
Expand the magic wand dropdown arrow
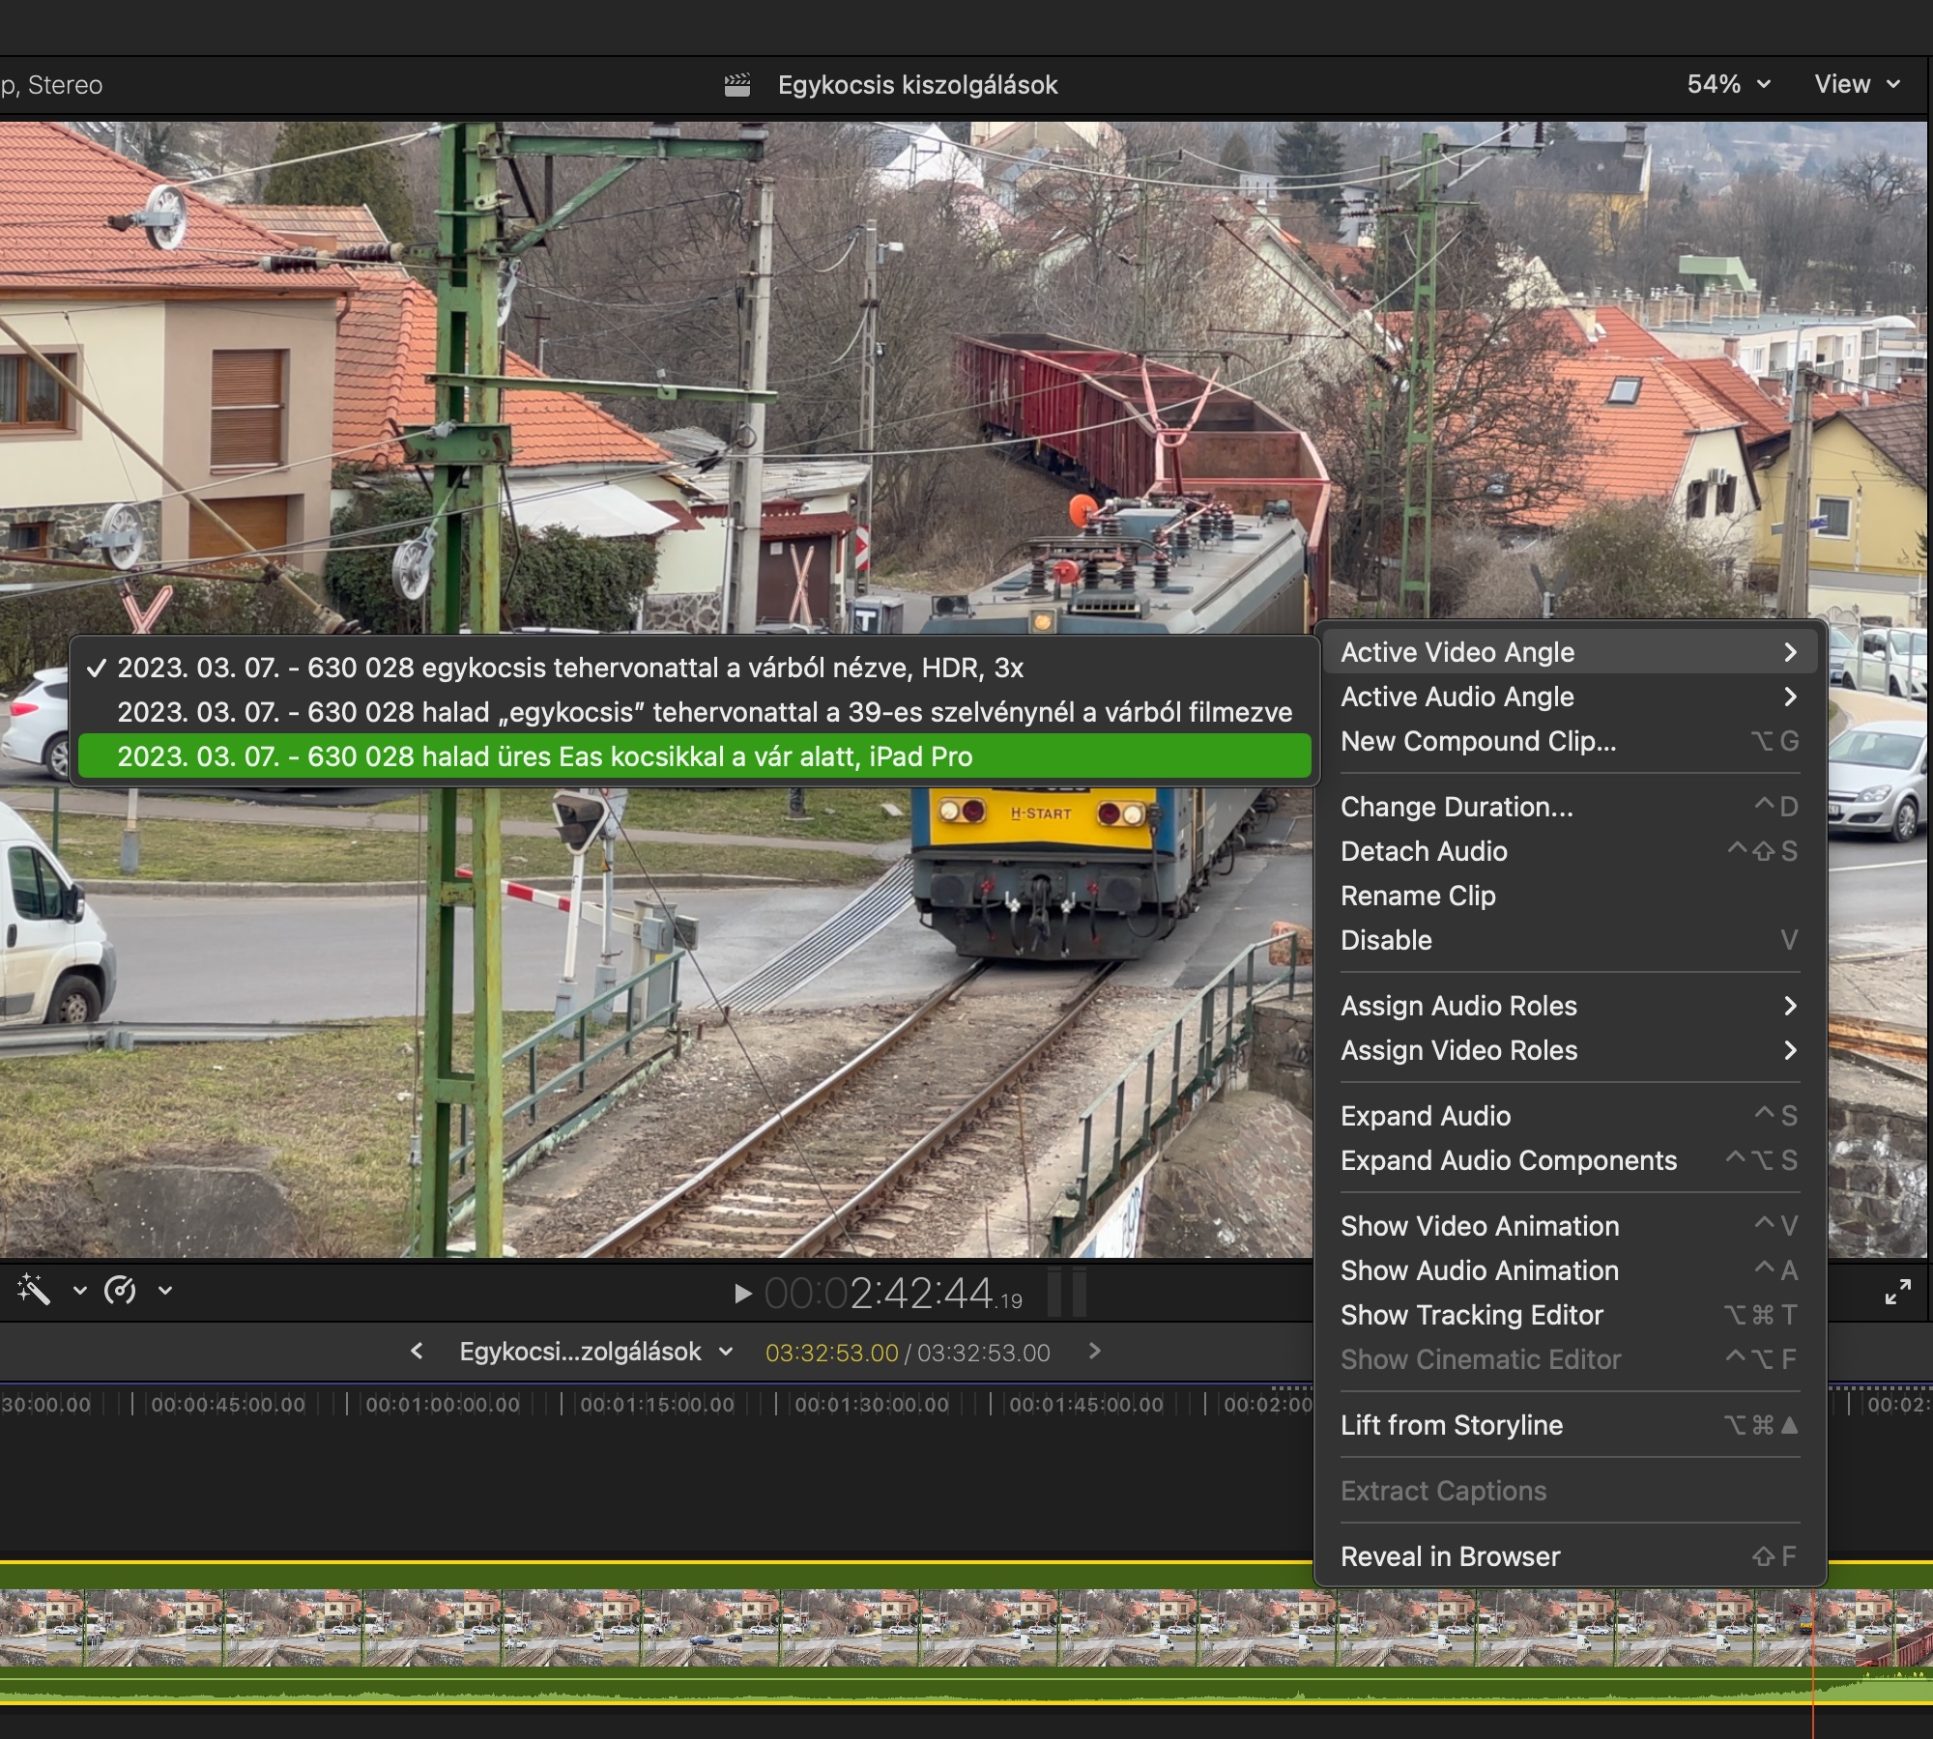click(80, 1291)
